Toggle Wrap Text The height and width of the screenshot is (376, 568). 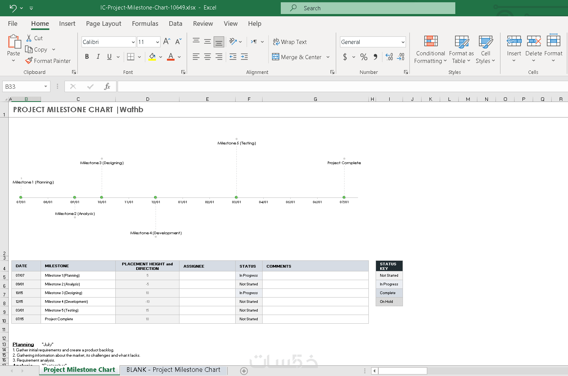pos(290,42)
